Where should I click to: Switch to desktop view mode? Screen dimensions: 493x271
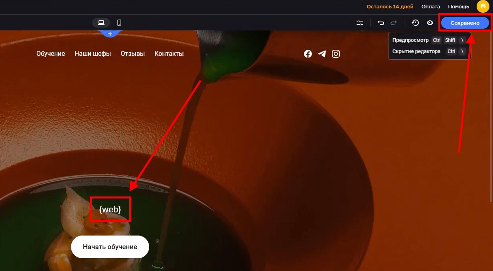101,23
